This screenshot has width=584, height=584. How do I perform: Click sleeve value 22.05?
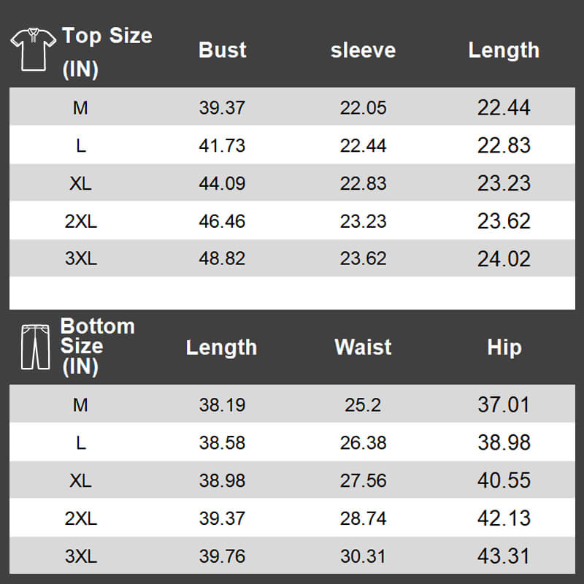coord(363,108)
